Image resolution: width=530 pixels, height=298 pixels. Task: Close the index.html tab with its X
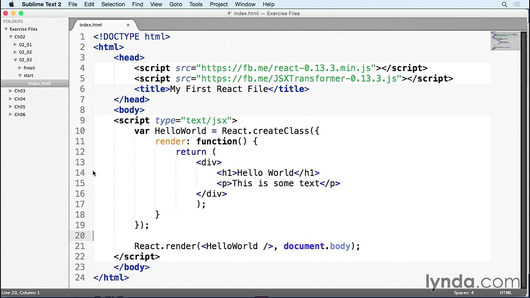[x=128, y=25]
